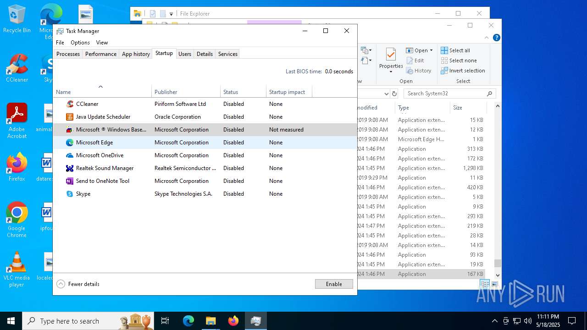Sort startup items by Publisher column
The image size is (587, 330).
tap(186, 92)
